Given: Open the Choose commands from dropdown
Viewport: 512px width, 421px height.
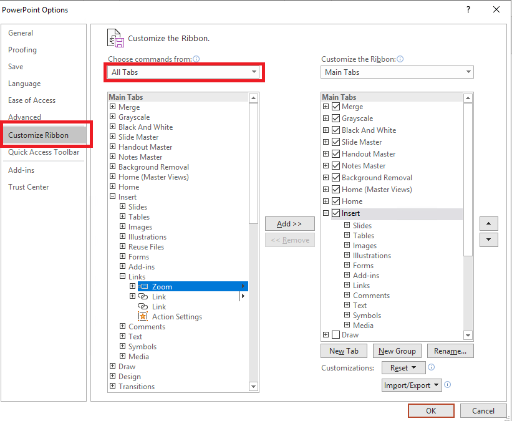Looking at the screenshot, I should (183, 72).
